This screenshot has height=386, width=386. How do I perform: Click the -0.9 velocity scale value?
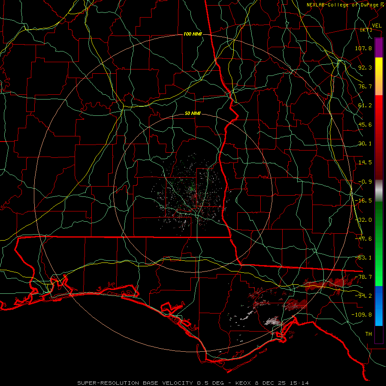(365, 182)
